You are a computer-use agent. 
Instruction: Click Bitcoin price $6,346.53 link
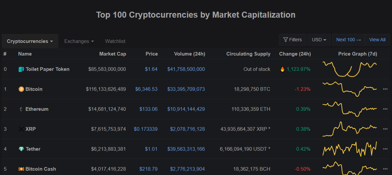(146, 89)
